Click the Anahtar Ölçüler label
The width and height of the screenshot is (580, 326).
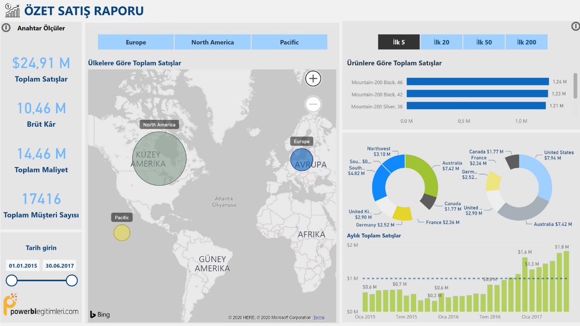[41, 28]
